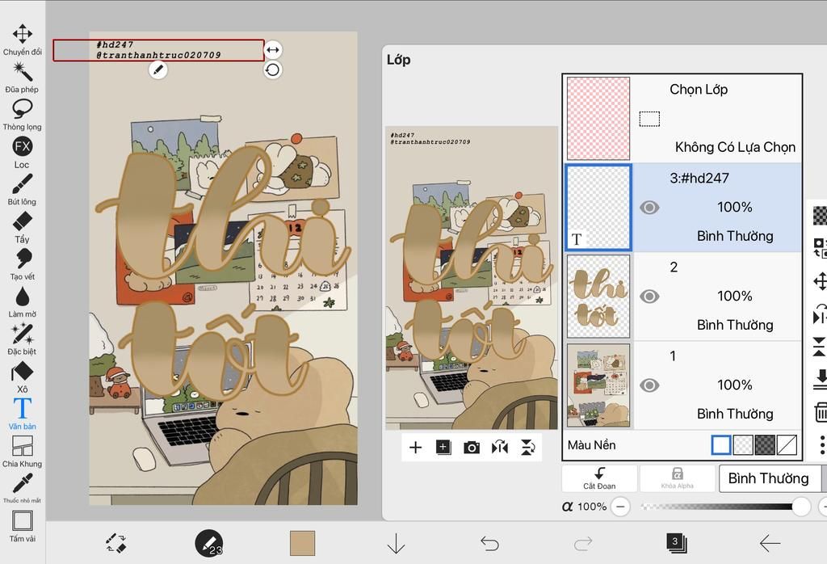Click thumbnail of layer 3 text layer

pos(598,208)
